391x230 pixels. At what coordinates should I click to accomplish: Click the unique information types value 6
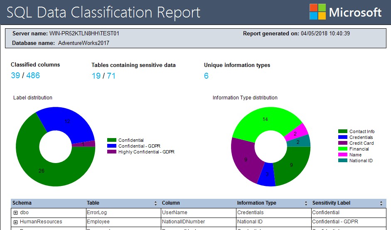pos(206,76)
